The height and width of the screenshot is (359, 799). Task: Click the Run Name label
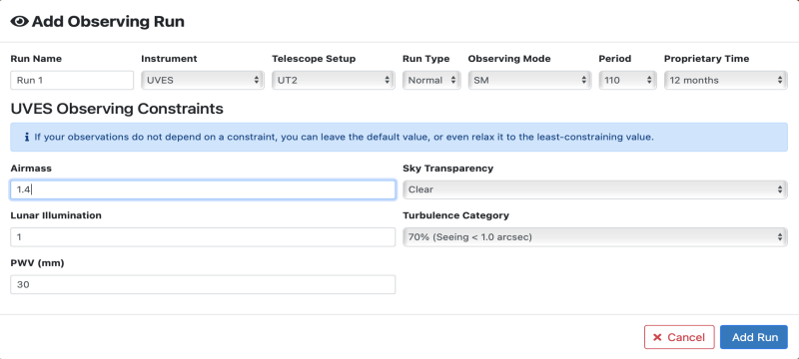pyautogui.click(x=36, y=59)
